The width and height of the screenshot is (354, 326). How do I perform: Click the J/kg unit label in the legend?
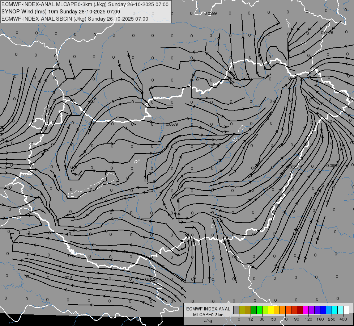point(208,321)
